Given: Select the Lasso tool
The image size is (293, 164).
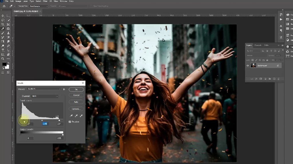Looking at the screenshot, I should (3, 20).
